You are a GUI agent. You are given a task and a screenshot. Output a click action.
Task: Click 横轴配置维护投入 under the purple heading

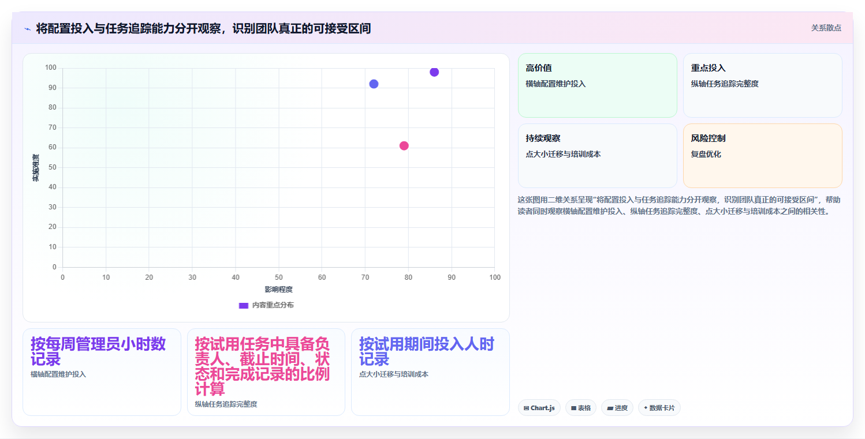point(58,374)
